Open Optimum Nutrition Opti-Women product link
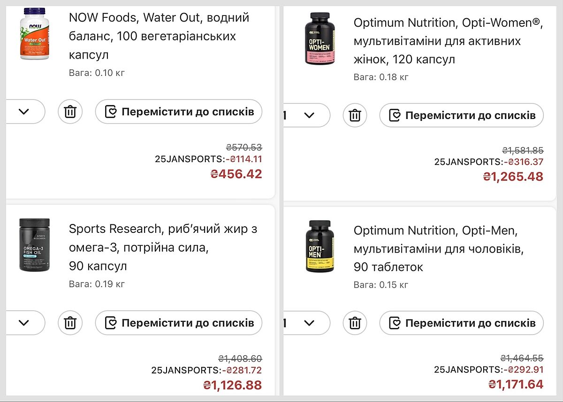 (448, 41)
